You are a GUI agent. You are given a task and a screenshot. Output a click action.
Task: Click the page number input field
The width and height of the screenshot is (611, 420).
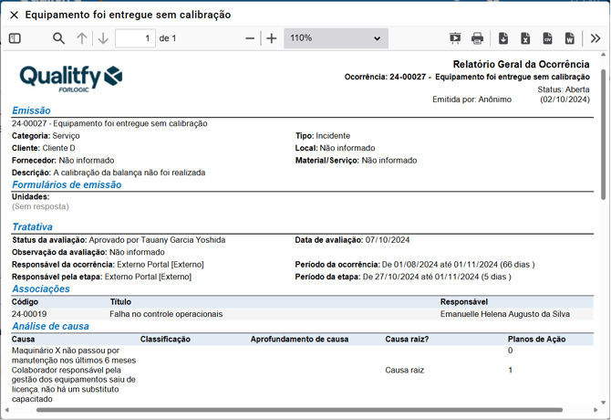(x=135, y=38)
